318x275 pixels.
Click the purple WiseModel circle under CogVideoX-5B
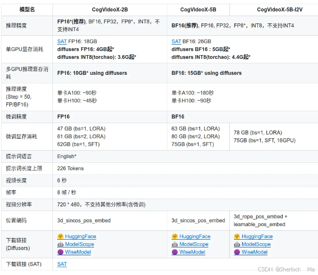click(175, 252)
